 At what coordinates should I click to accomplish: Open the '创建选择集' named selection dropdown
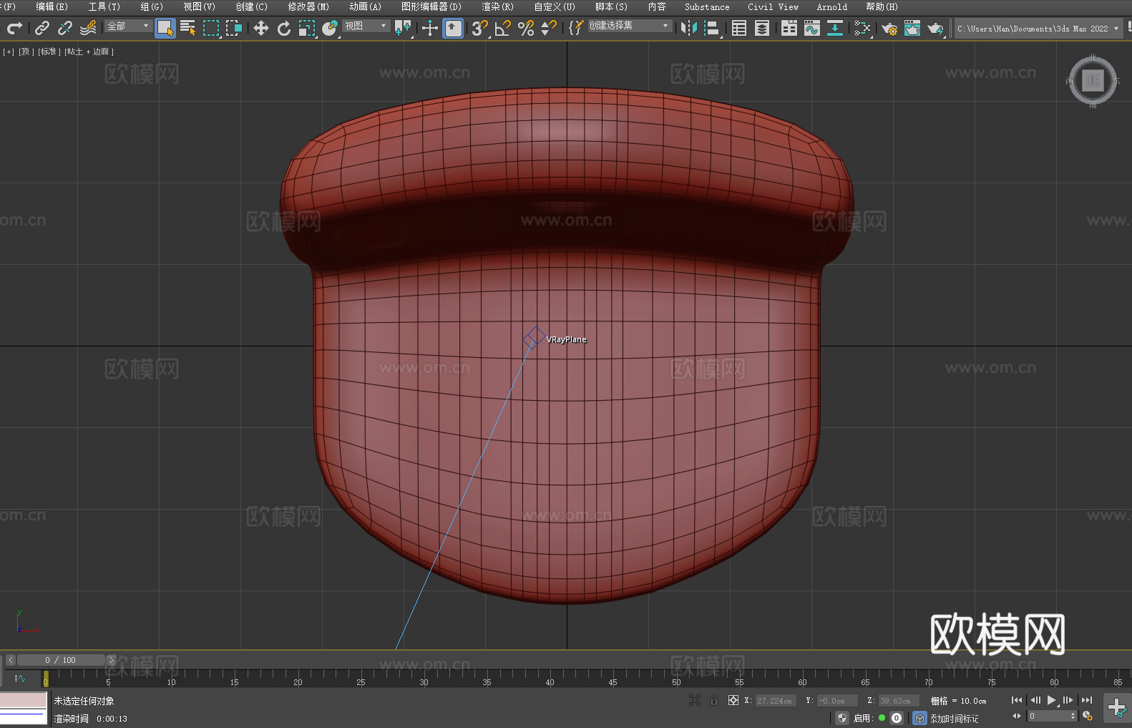coord(630,26)
